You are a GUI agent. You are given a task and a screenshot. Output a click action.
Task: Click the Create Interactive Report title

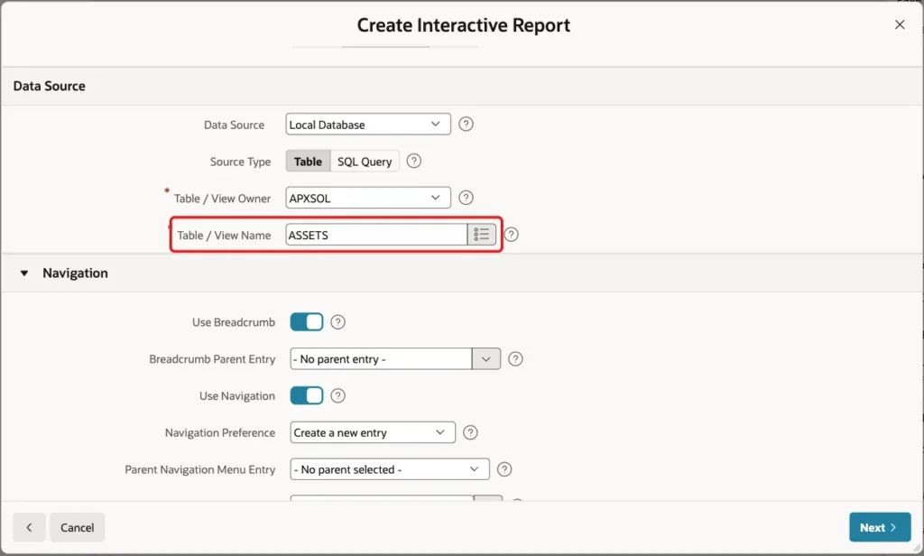click(x=464, y=25)
